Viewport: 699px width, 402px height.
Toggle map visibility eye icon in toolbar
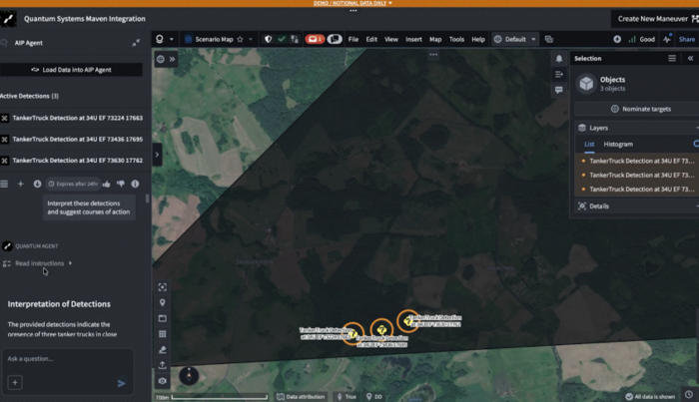tap(163, 381)
